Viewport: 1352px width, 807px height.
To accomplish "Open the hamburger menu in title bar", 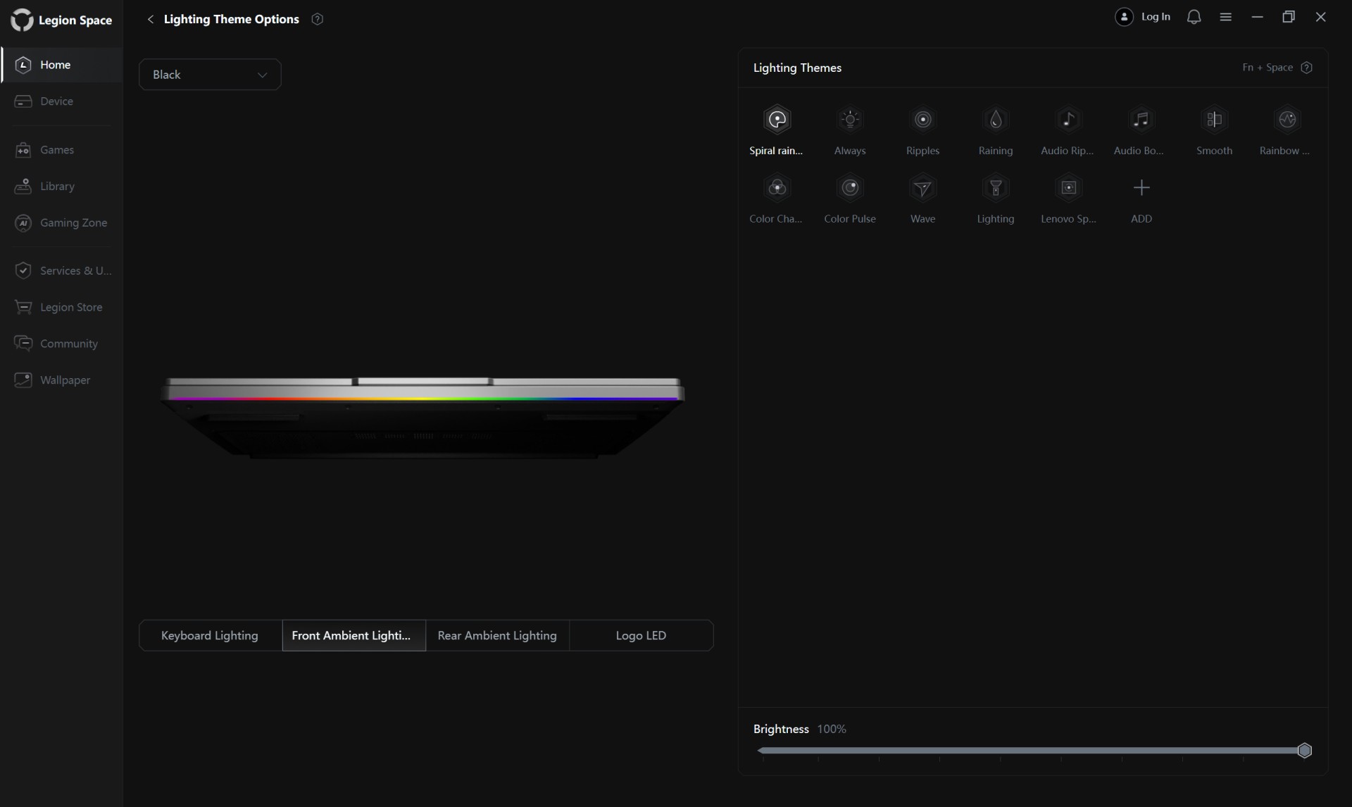I will (x=1225, y=17).
